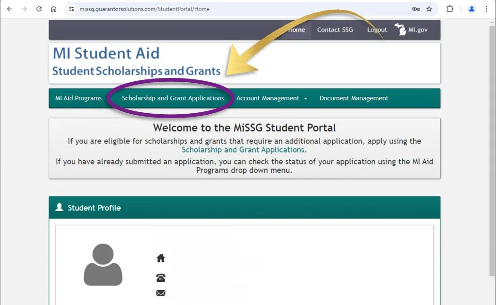Viewport: 496px width, 305px height.
Task: Click the Welcome to the MiSSG Student Portal heading
Action: [244, 128]
